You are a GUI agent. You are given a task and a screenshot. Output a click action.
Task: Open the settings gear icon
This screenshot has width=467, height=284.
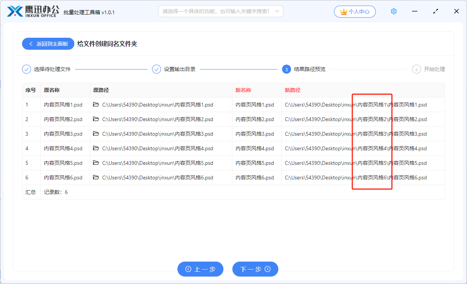point(393,11)
